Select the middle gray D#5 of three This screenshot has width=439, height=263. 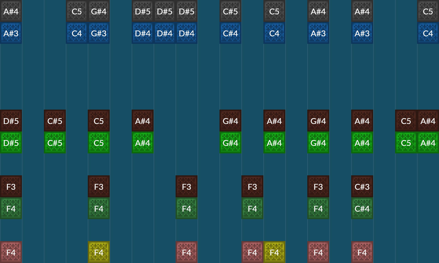[165, 11]
